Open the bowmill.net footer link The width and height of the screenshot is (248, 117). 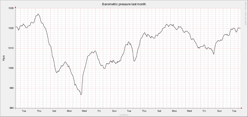(x=124, y=115)
